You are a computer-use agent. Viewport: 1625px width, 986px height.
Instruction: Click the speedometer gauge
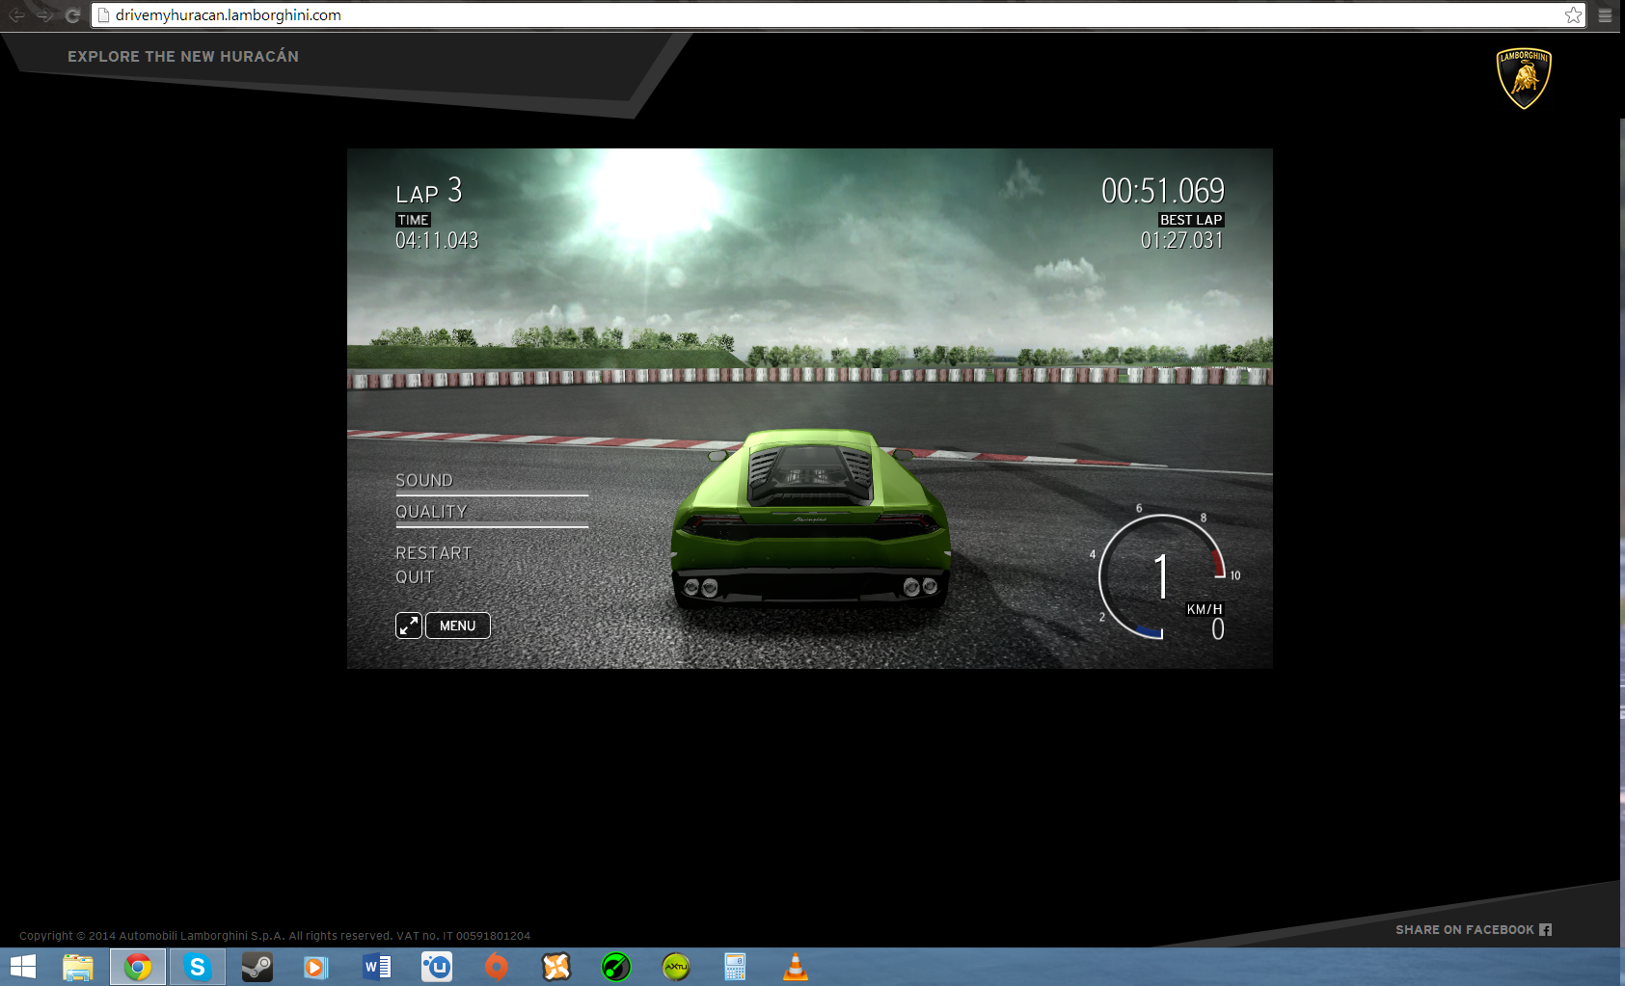coord(1163,576)
